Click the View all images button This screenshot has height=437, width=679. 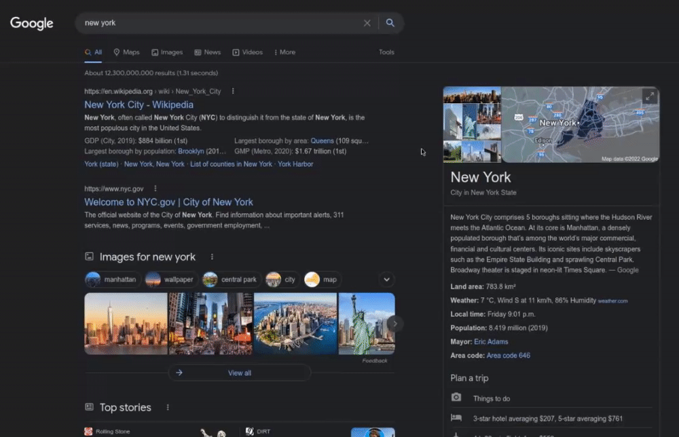pos(240,373)
